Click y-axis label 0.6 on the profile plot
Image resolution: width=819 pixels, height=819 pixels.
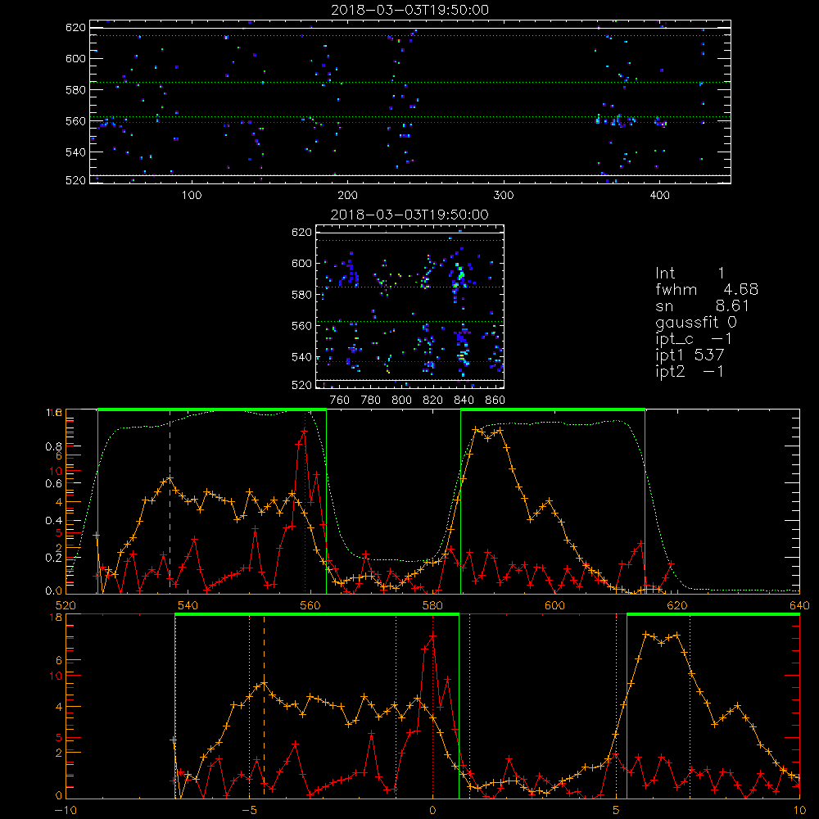tap(53, 484)
